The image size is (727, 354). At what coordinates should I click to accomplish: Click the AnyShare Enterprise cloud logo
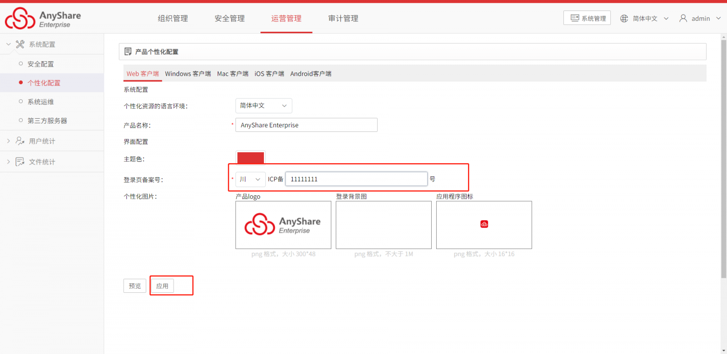(20, 18)
